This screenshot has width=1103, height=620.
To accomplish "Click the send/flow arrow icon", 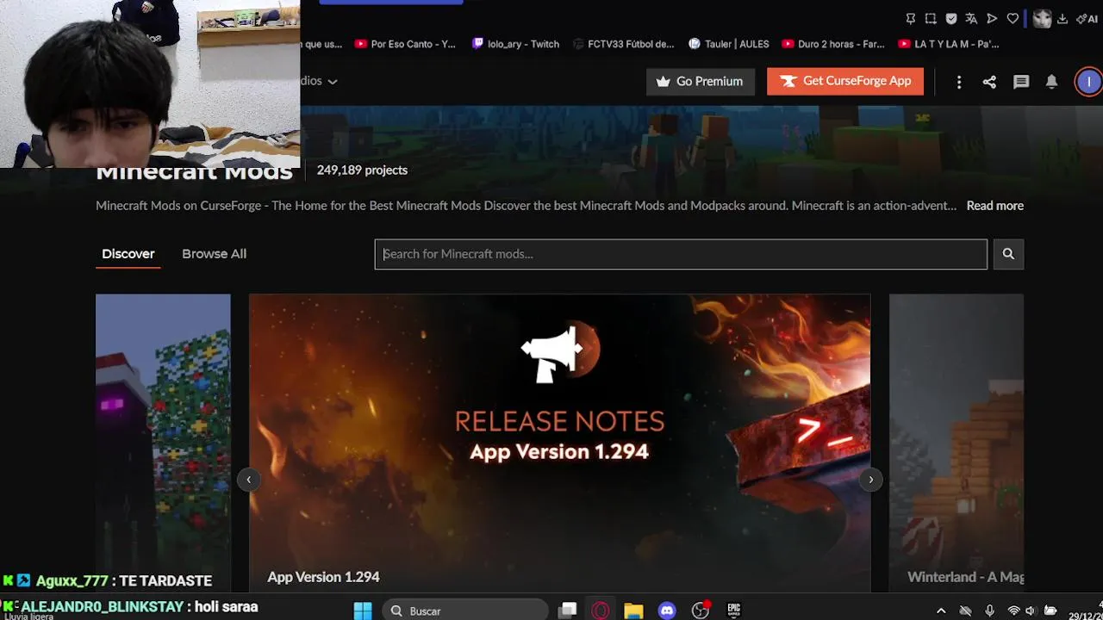I will (992, 19).
